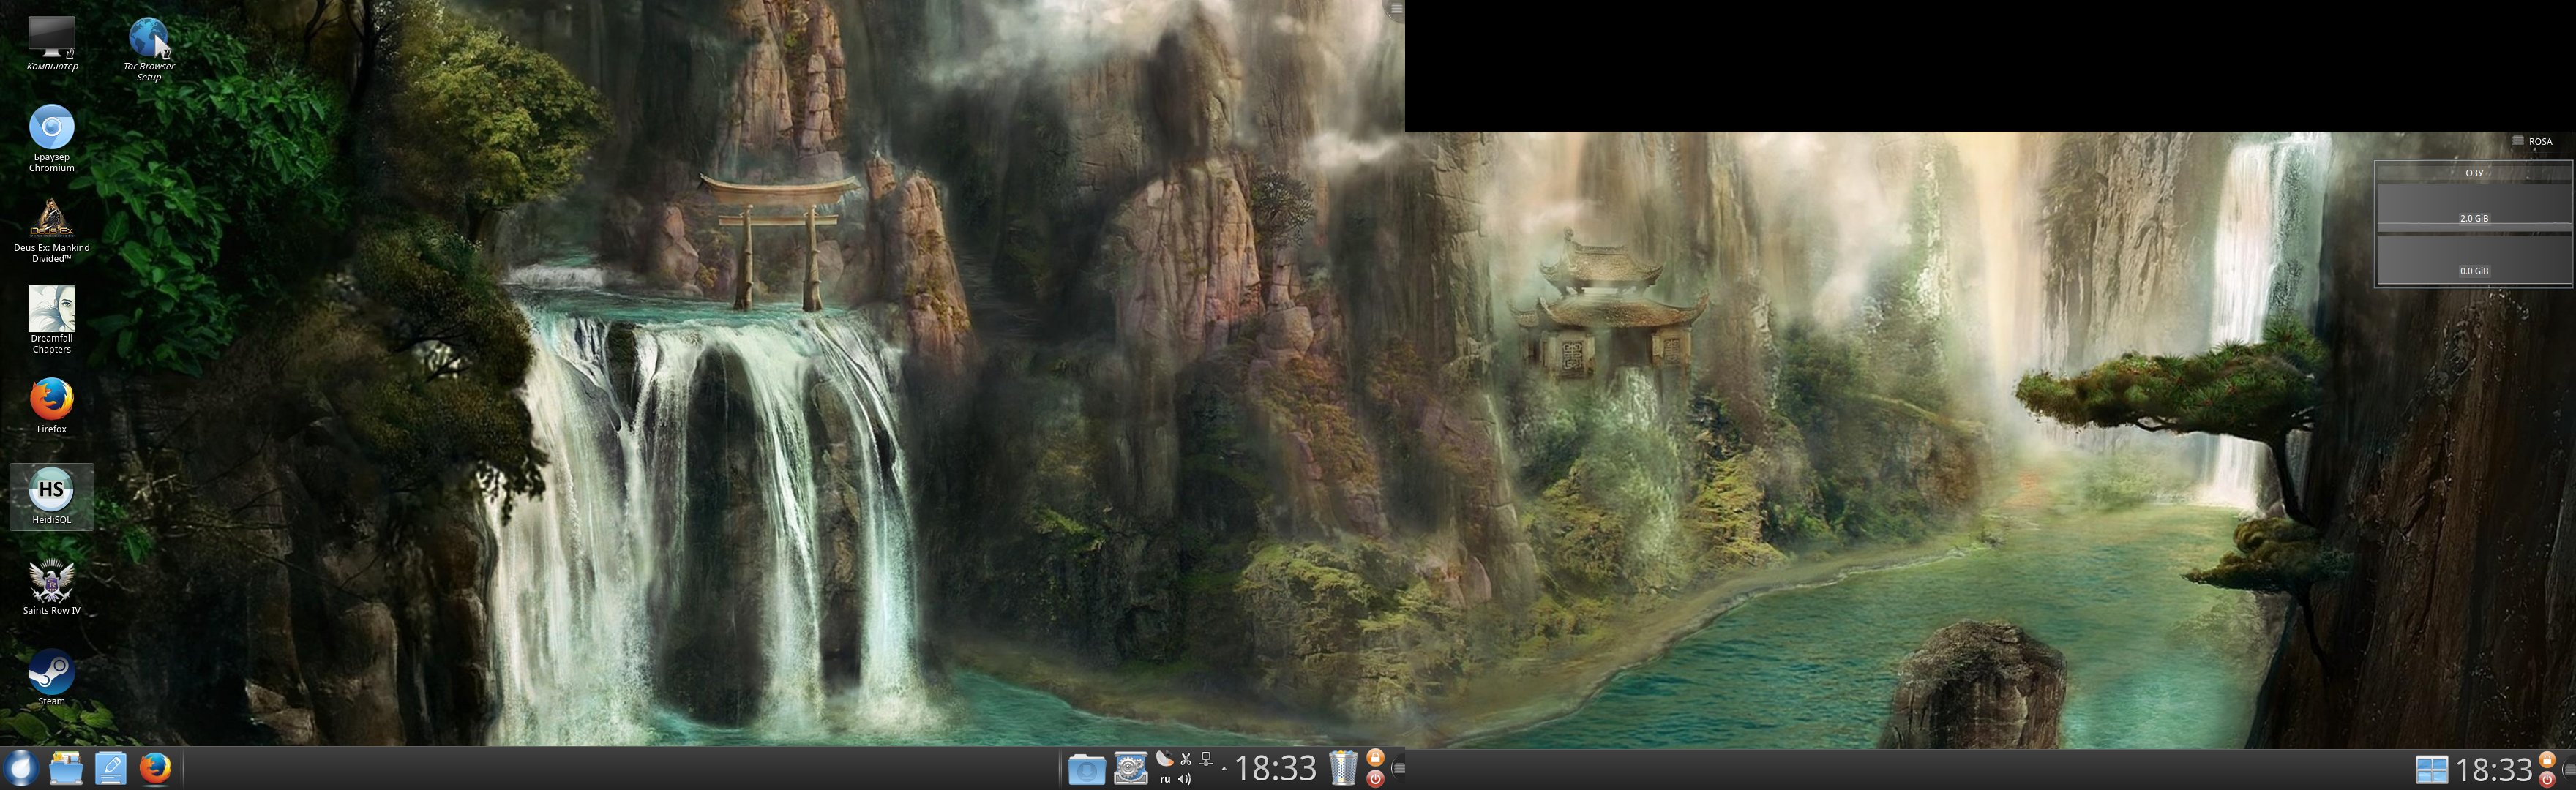Click the Firefox icon on the desktop
Viewport: 2576px width, 790px height.
point(51,399)
